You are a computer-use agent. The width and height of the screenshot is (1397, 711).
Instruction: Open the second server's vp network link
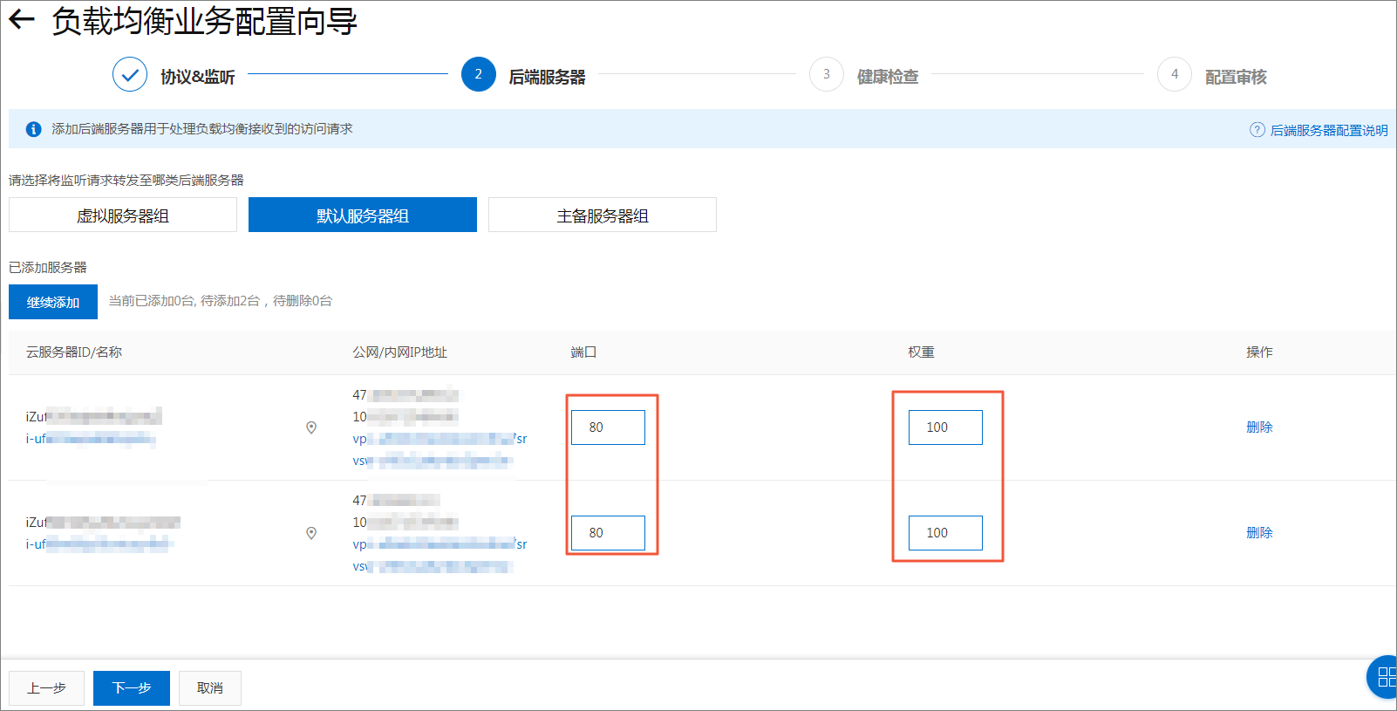click(x=440, y=544)
